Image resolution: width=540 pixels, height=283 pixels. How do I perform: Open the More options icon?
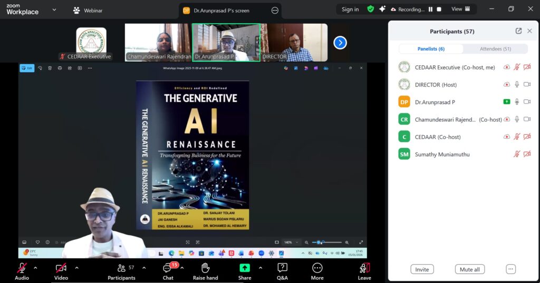pyautogui.click(x=317, y=268)
